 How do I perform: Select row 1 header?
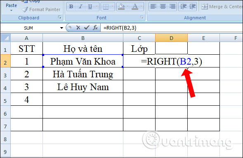coord(5,48)
